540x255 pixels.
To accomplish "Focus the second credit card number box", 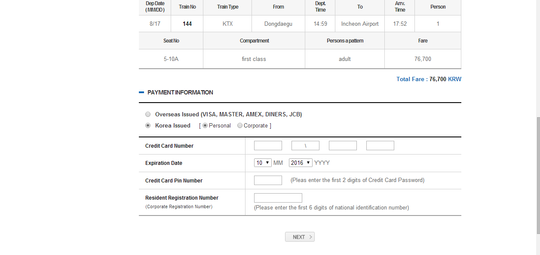I will 305,146.
